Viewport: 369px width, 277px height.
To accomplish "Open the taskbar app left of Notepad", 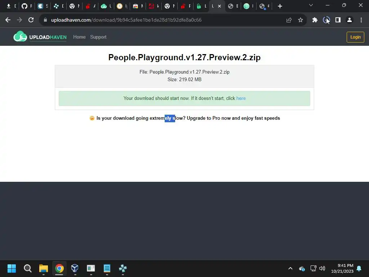I will (x=91, y=268).
